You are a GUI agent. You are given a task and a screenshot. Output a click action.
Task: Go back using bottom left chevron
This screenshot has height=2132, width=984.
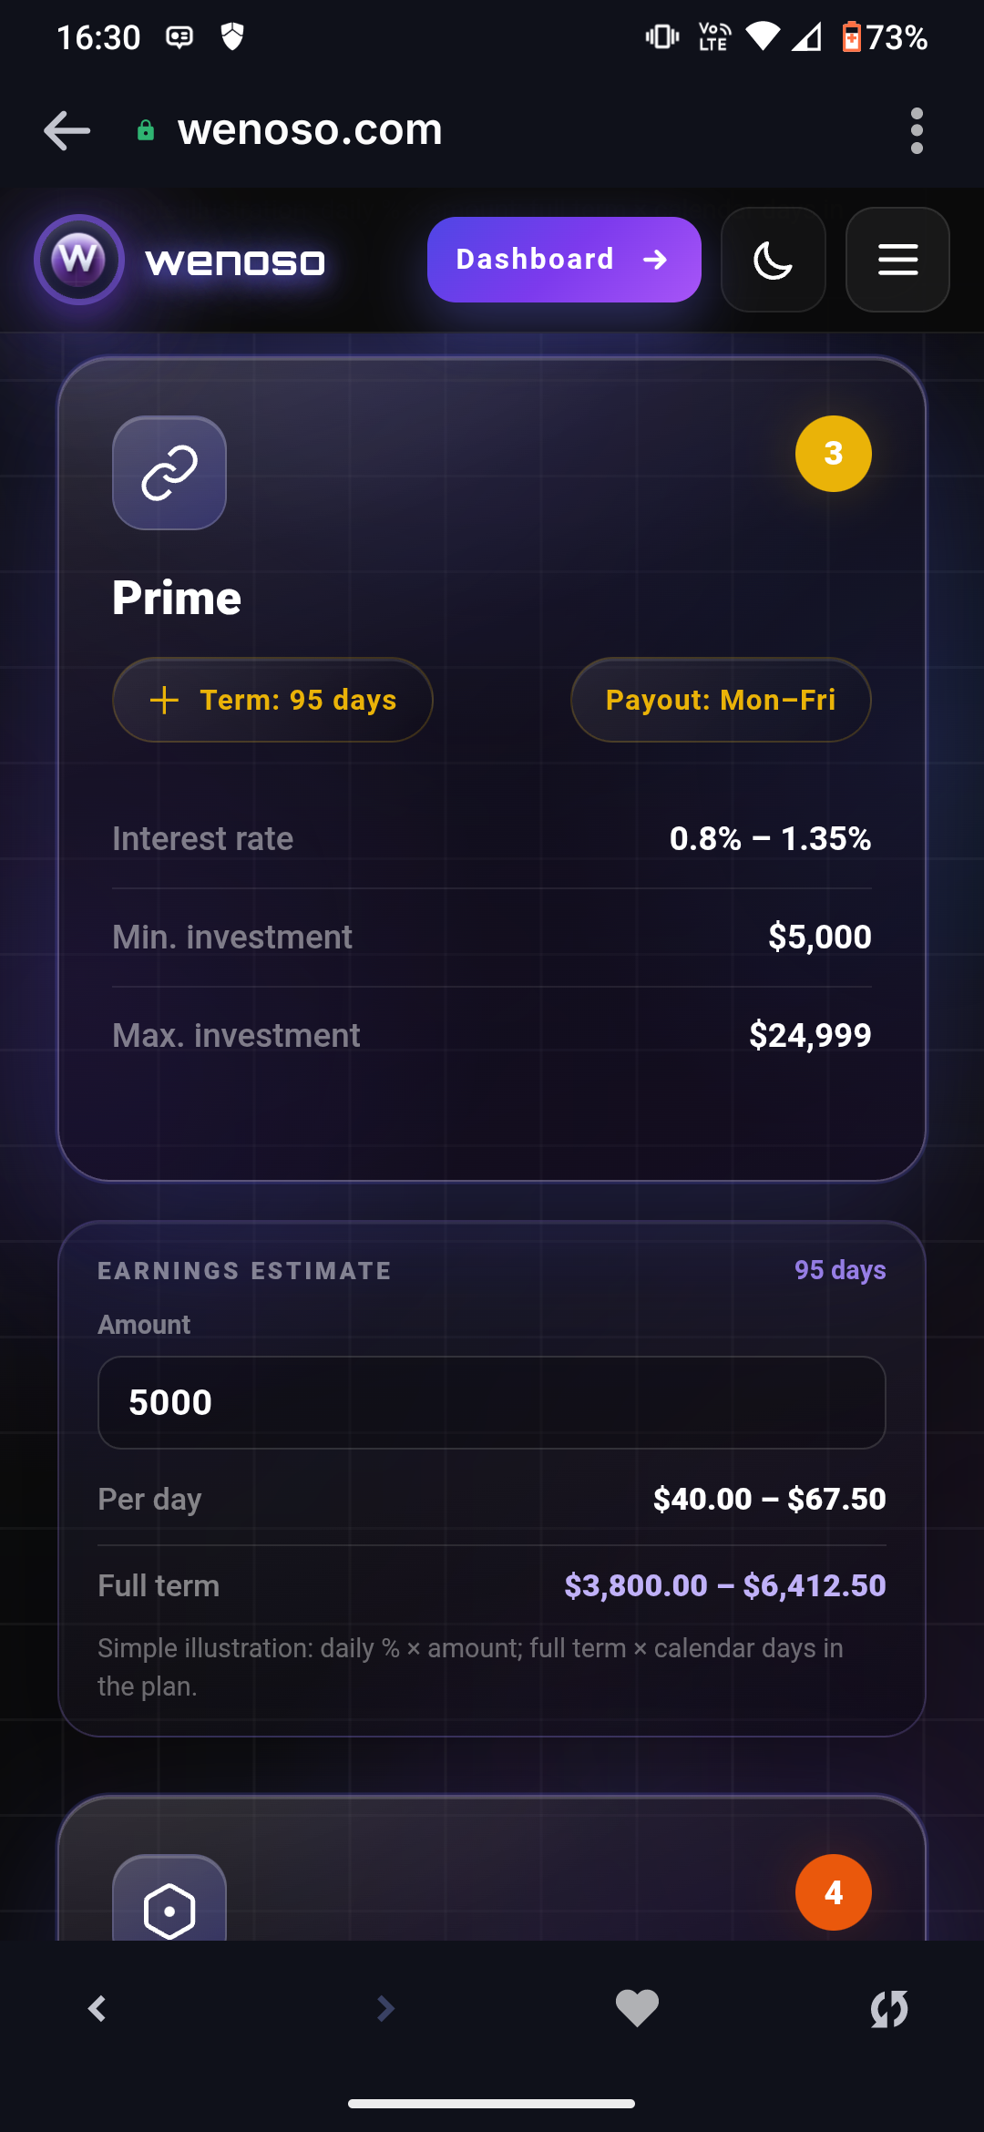97,2008
